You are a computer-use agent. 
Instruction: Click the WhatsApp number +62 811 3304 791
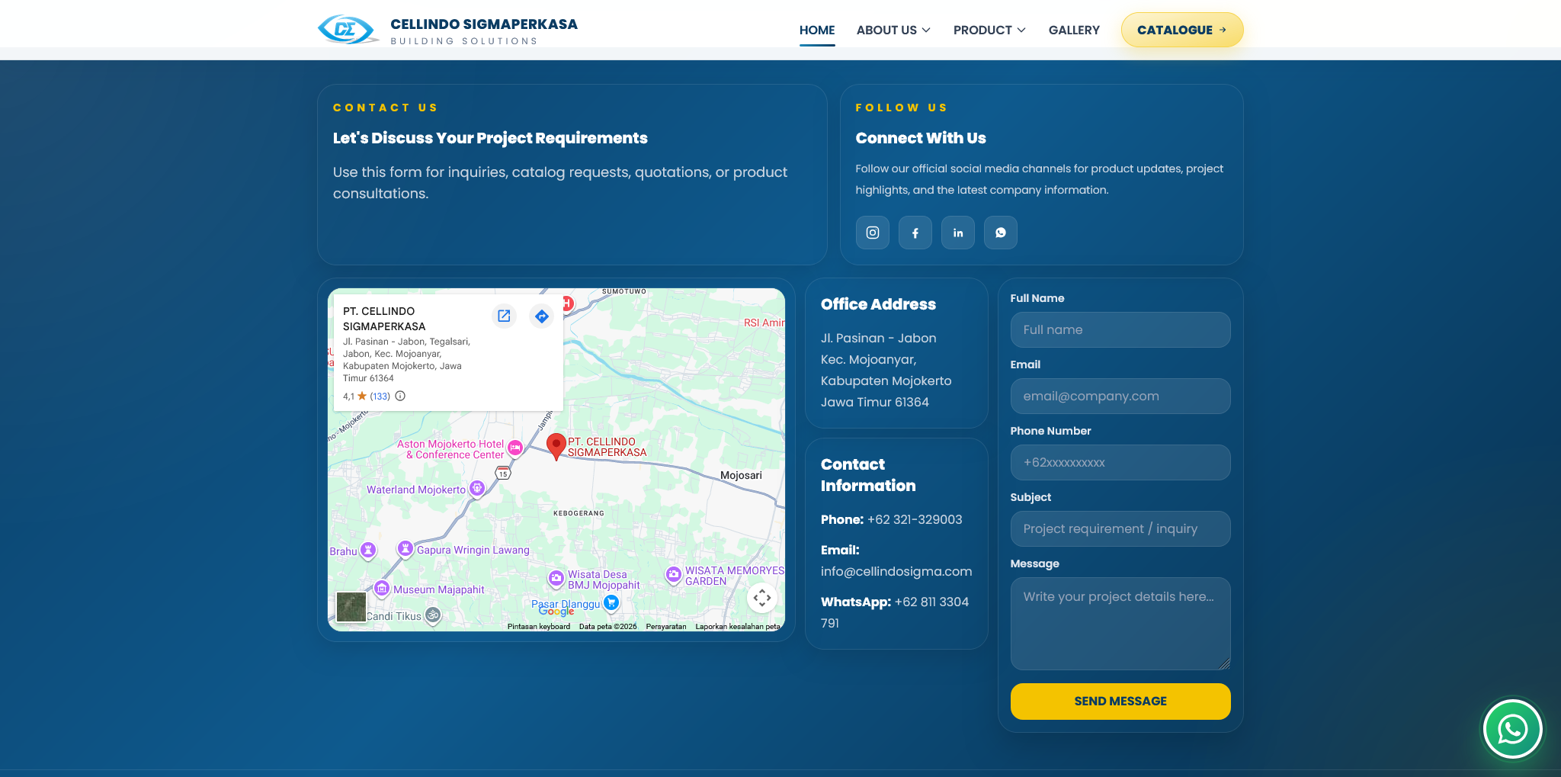[x=895, y=612]
